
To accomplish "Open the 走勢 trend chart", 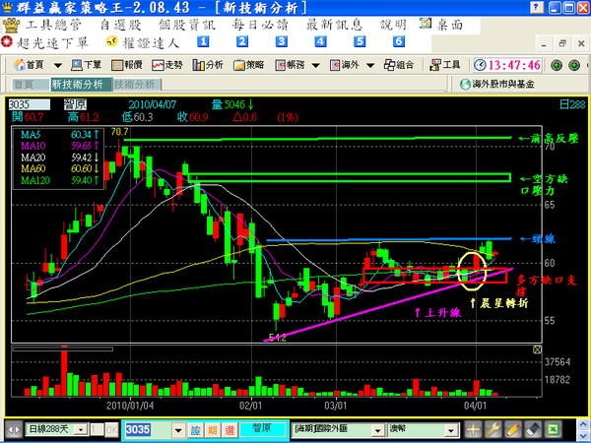I will (167, 65).
